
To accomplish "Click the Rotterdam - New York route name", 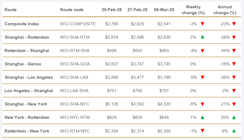I will (x=27, y=131).
